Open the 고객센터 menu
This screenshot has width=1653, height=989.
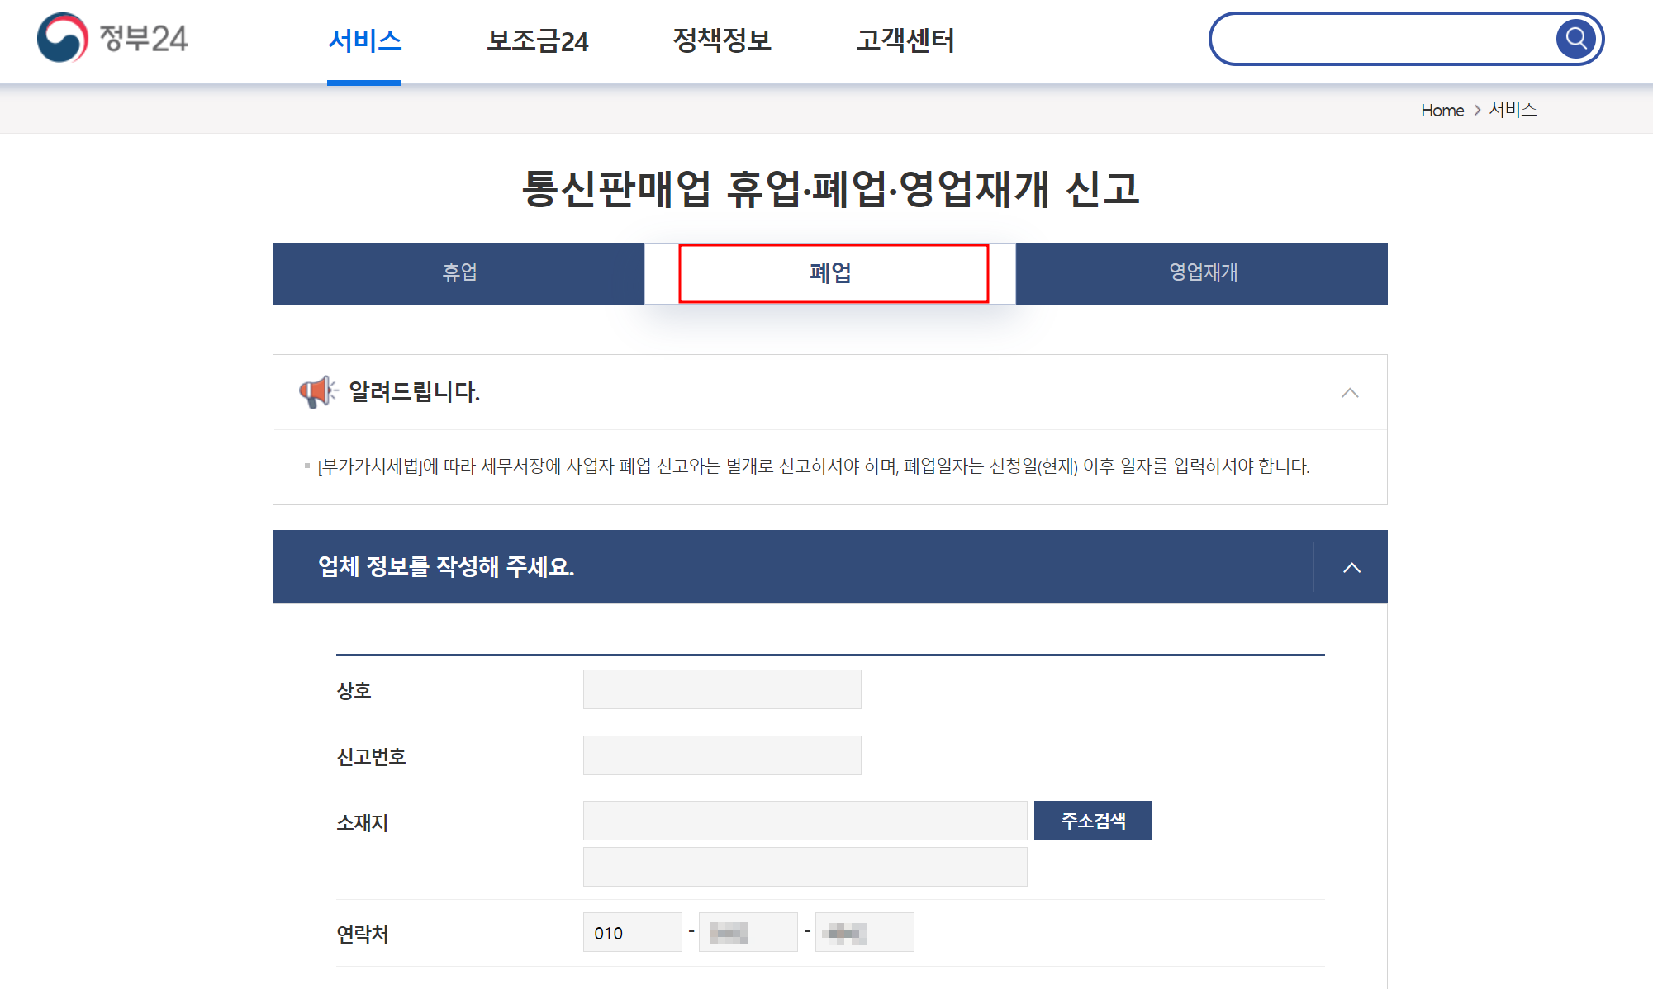[x=905, y=40]
